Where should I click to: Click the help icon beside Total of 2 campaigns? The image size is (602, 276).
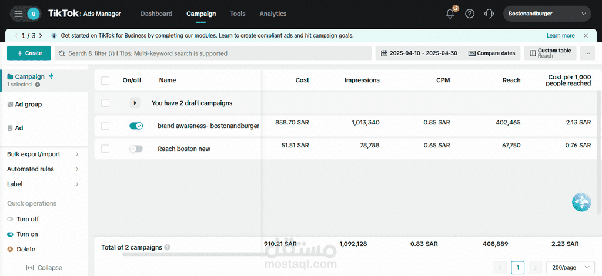[167, 247]
